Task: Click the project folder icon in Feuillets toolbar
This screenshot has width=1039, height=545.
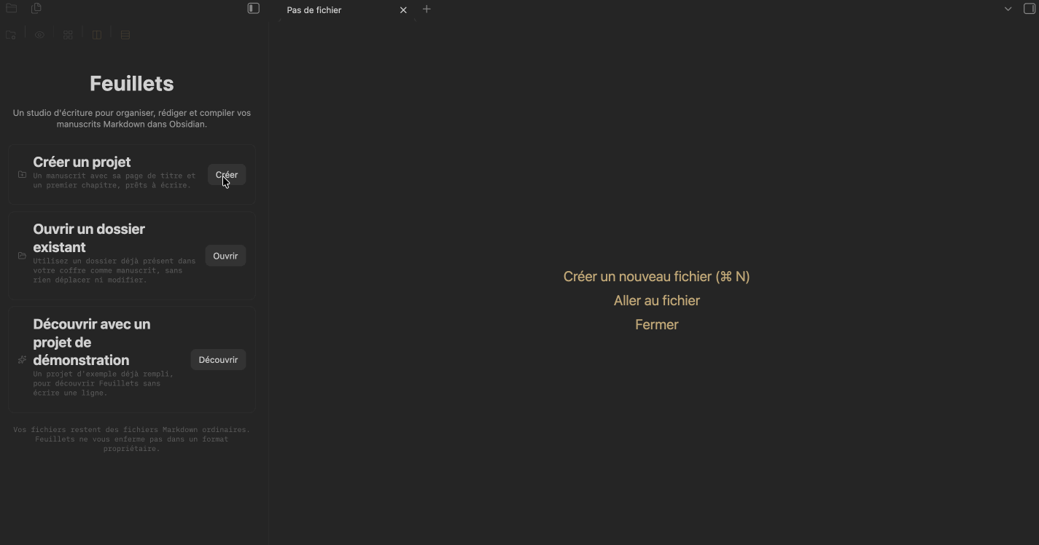Action: click(11, 35)
